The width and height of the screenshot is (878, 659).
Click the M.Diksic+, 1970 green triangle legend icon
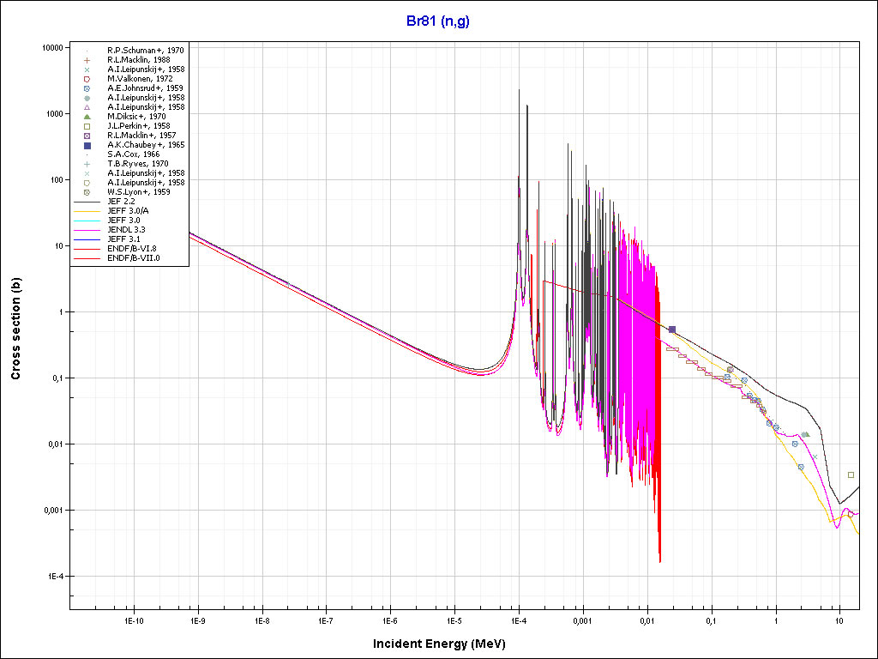87,116
